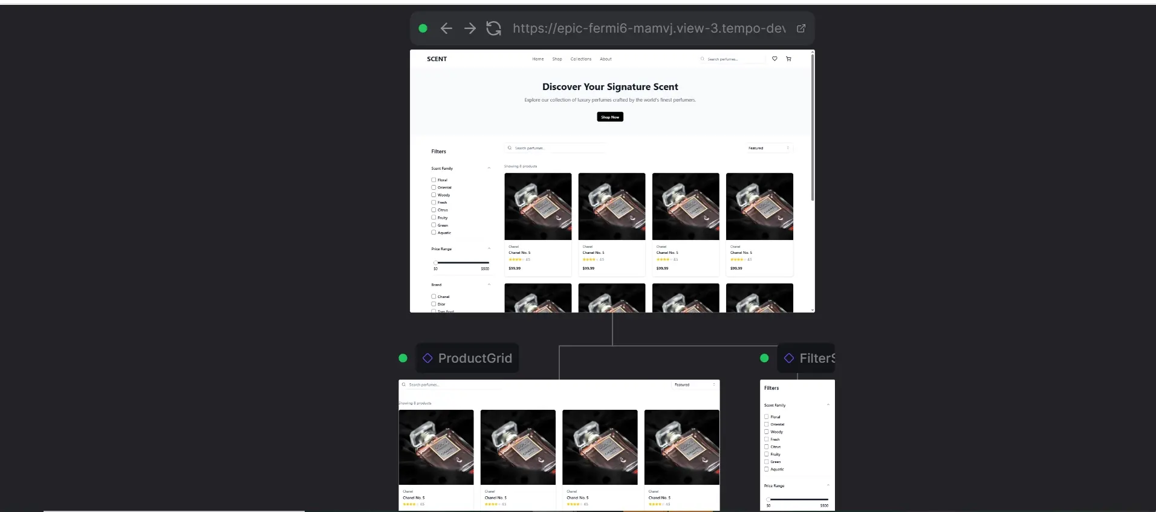This screenshot has height=512, width=1156.
Task: Tick Fresh checkbox in main page preview
Action: (433, 202)
